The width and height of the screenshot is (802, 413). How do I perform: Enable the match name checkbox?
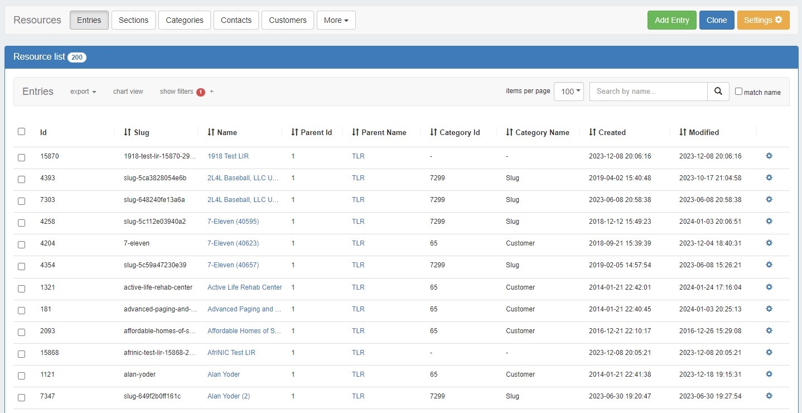pyautogui.click(x=738, y=92)
